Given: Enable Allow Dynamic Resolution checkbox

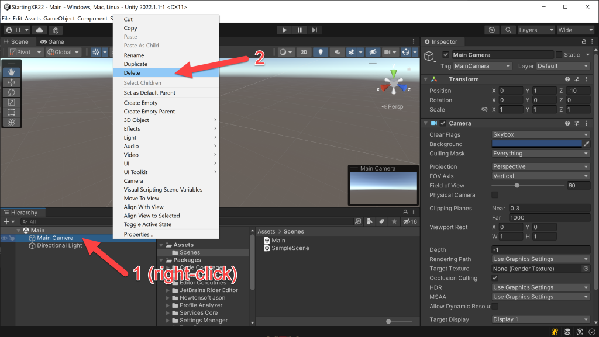Looking at the screenshot, I should (x=495, y=306).
